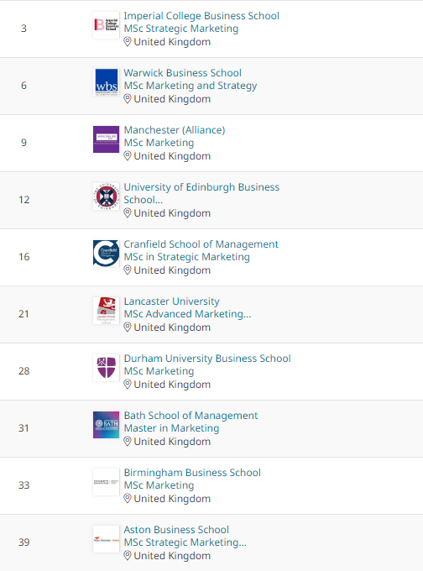Open the Manchester (Alliance) school link

coord(175,130)
